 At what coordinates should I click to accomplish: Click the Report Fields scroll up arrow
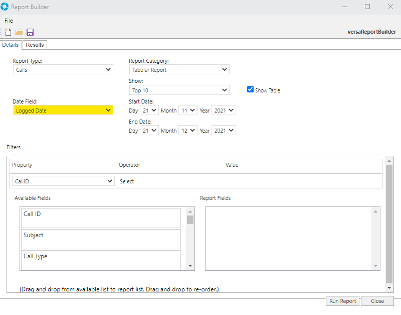[375, 212]
